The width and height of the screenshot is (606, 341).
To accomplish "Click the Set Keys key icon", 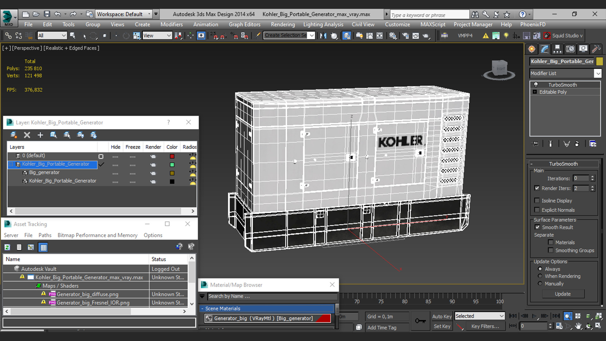I will pyautogui.click(x=420, y=321).
